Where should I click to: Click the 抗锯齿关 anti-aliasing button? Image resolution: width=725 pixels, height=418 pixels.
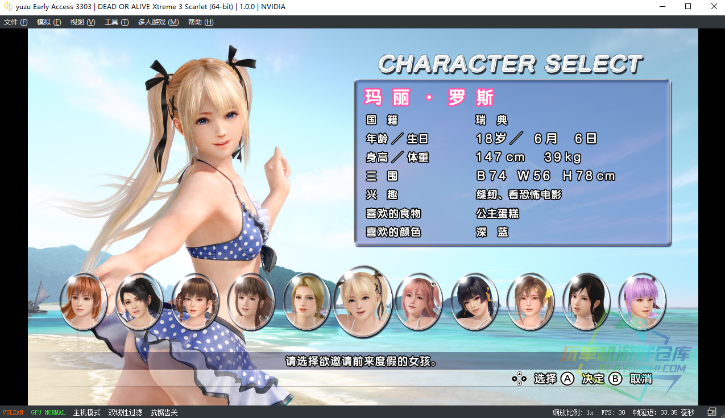[164, 412]
